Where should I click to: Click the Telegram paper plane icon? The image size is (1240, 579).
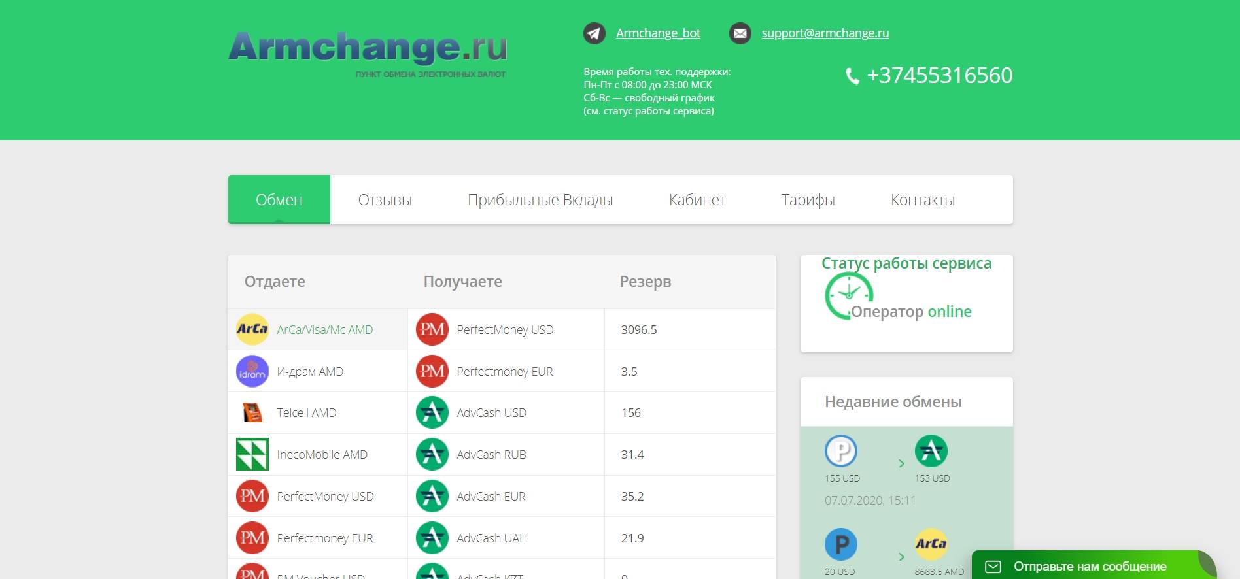[x=594, y=33]
